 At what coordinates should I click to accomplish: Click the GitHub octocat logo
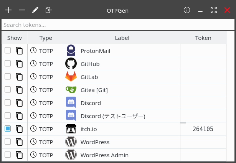coord(71,63)
